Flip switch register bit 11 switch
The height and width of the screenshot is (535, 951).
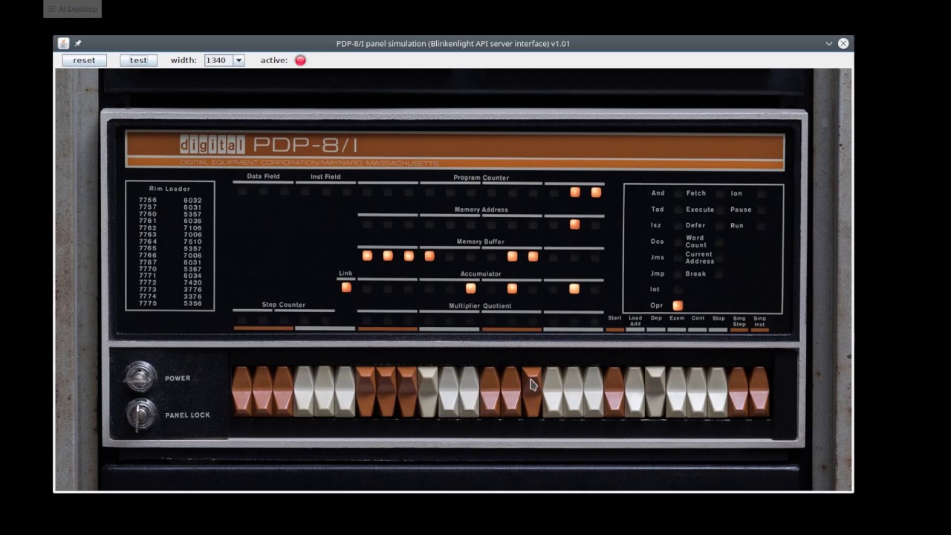(594, 391)
